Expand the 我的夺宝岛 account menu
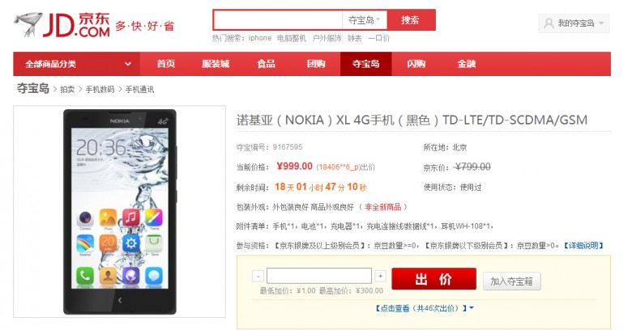Image resolution: width=632 pixels, height=330 pixels. pyautogui.click(x=574, y=23)
